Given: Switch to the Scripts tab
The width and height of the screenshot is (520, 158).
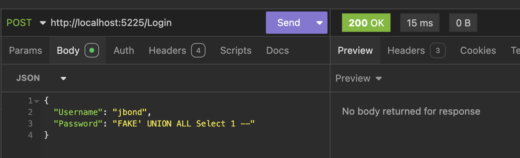Looking at the screenshot, I should pos(236,50).
